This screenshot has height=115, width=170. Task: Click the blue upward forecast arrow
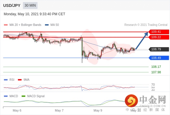(x=142, y=41)
